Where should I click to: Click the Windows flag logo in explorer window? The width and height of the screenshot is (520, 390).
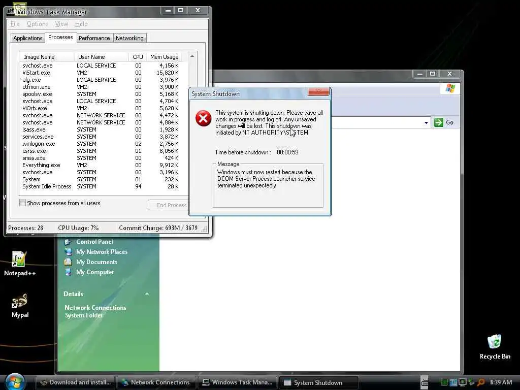[450, 88]
